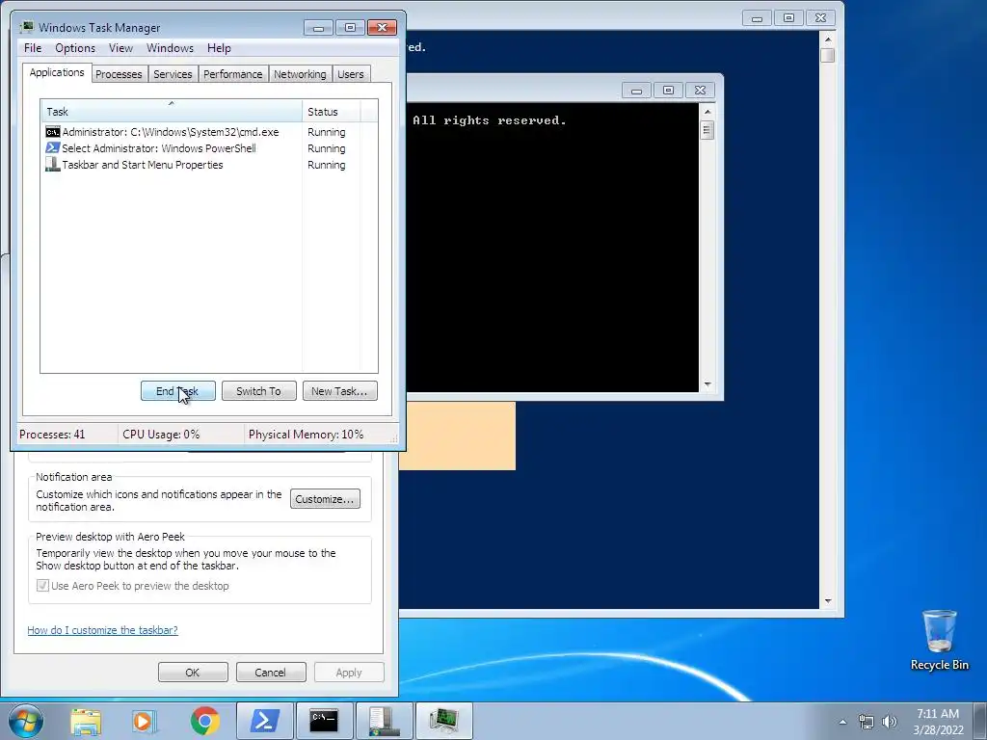Click 'Physical Memory: 10%' status entry

(x=306, y=435)
